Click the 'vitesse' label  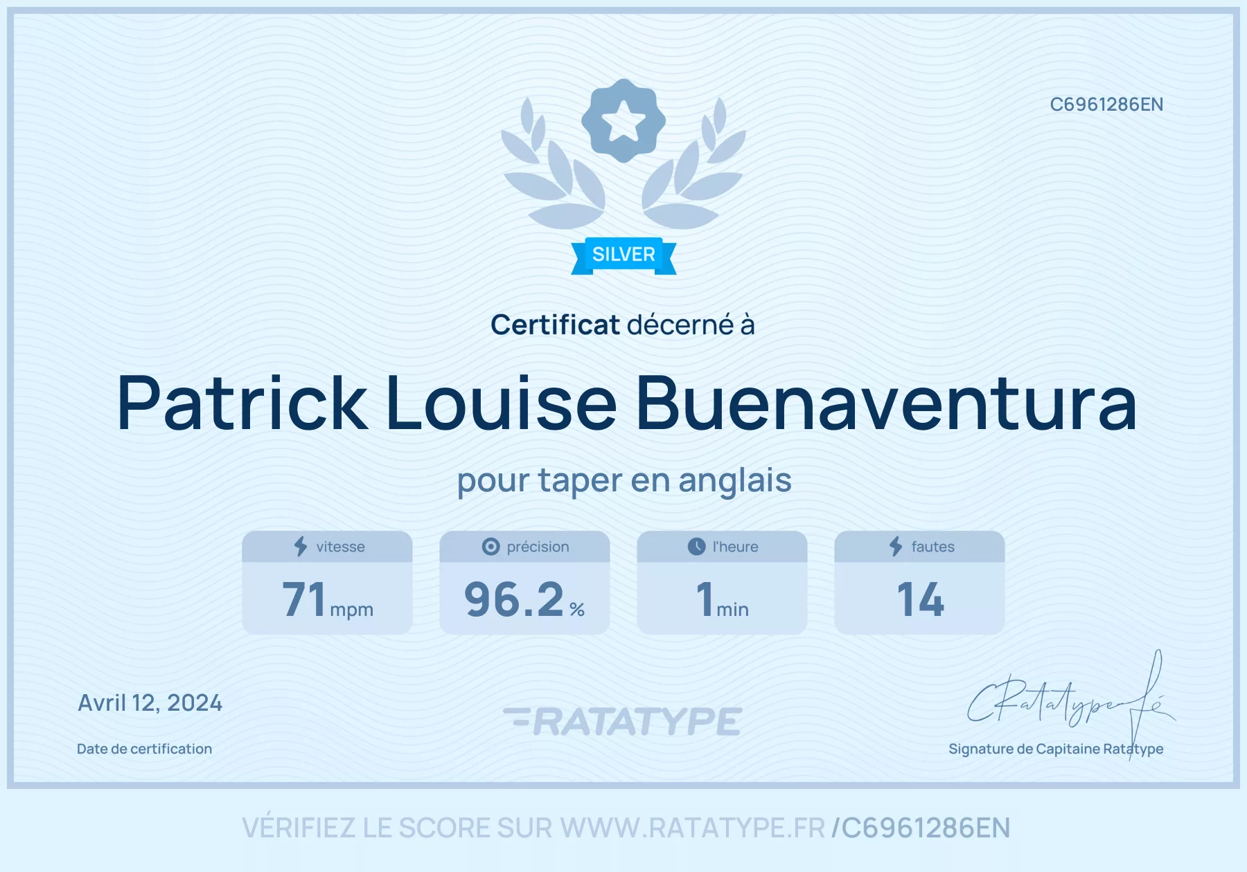click(x=340, y=547)
